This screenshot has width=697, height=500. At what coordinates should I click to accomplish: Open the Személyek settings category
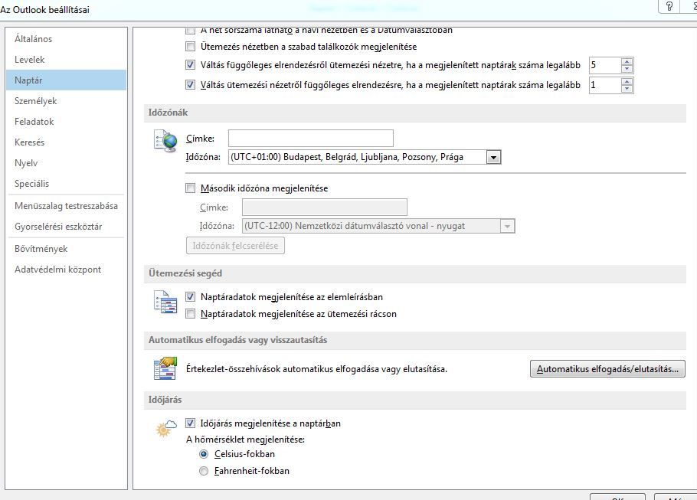67,101
